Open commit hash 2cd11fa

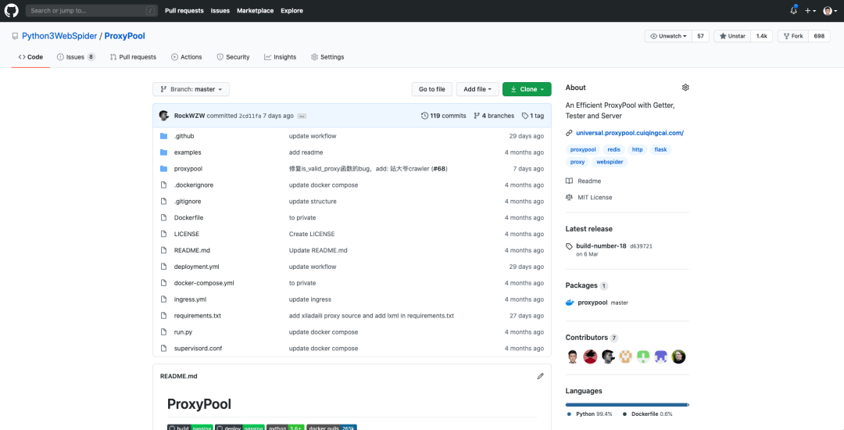(x=250, y=116)
